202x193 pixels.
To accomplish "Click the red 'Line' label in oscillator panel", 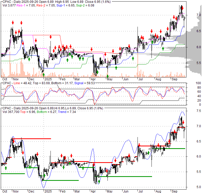I will pos(17,83).
